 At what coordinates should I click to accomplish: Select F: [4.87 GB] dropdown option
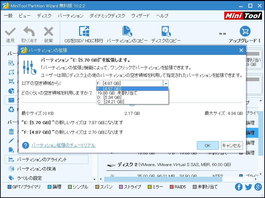(x=132, y=89)
